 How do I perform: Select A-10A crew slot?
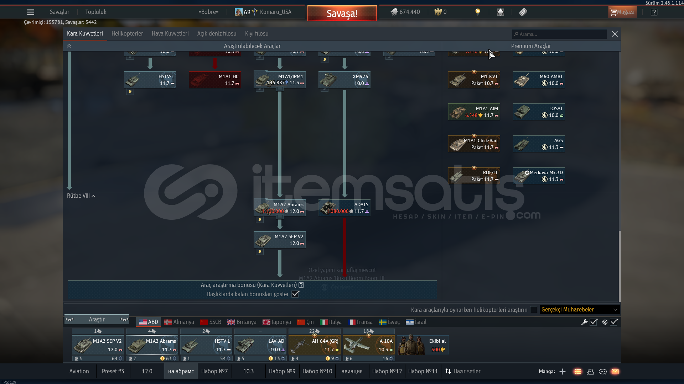(x=369, y=345)
